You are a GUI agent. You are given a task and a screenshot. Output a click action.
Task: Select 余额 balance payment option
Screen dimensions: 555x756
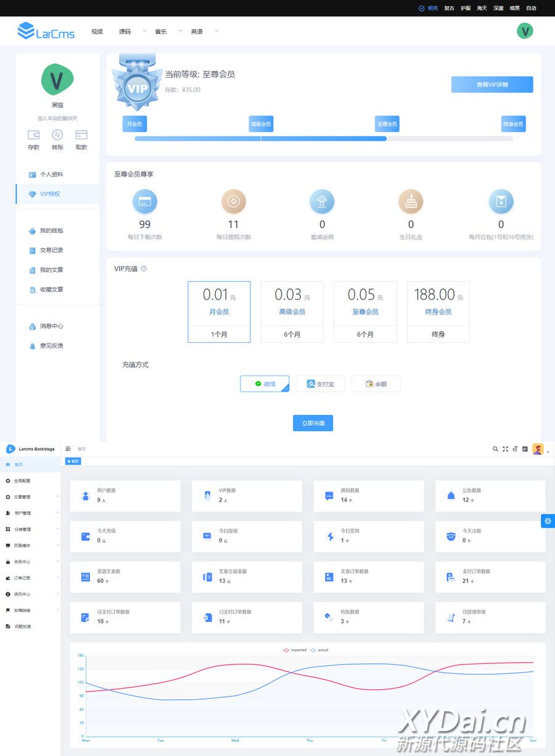[x=376, y=384]
